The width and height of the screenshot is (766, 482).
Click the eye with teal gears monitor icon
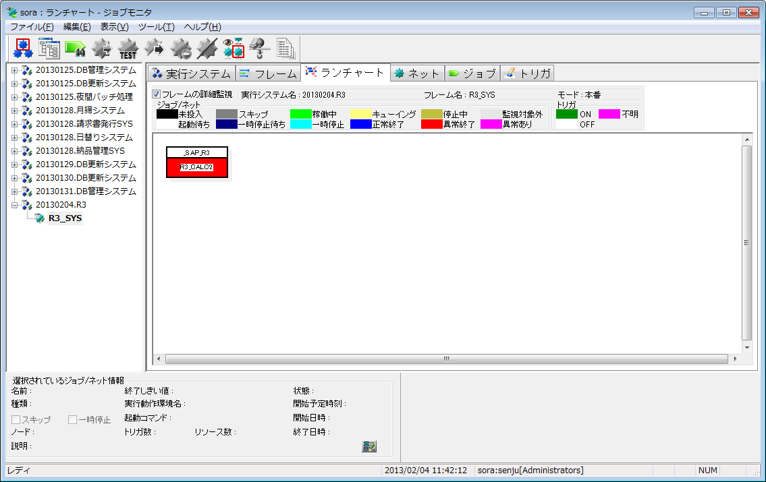coord(234,49)
